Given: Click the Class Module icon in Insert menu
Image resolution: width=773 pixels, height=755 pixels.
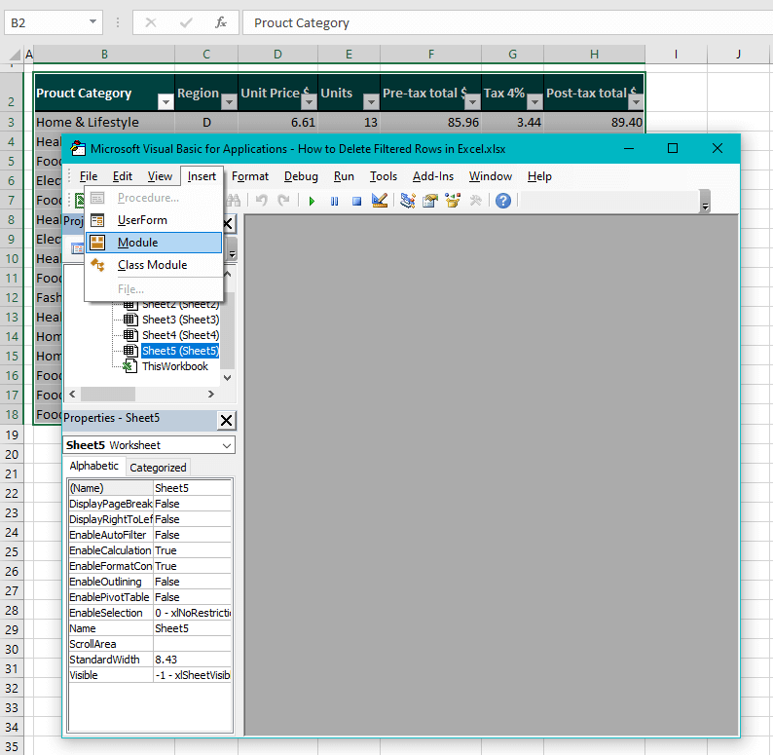Looking at the screenshot, I should pyautogui.click(x=97, y=265).
